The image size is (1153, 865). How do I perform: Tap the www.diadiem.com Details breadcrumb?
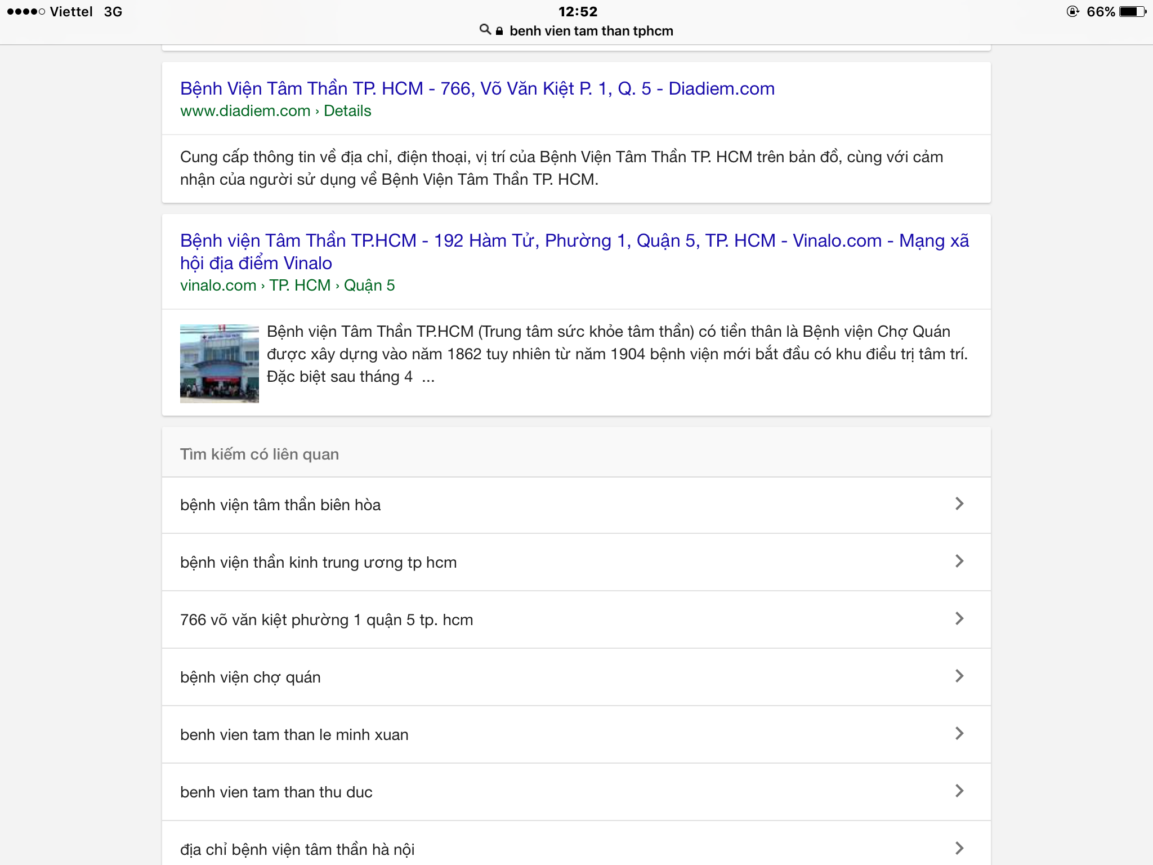[275, 111]
